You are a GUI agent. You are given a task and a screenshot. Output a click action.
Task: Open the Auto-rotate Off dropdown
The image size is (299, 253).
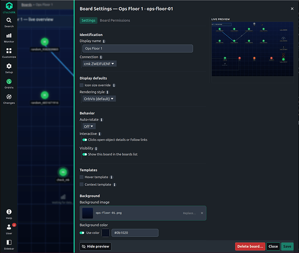[x=89, y=127]
